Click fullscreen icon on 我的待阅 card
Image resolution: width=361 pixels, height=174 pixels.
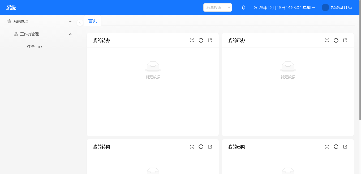point(192,147)
